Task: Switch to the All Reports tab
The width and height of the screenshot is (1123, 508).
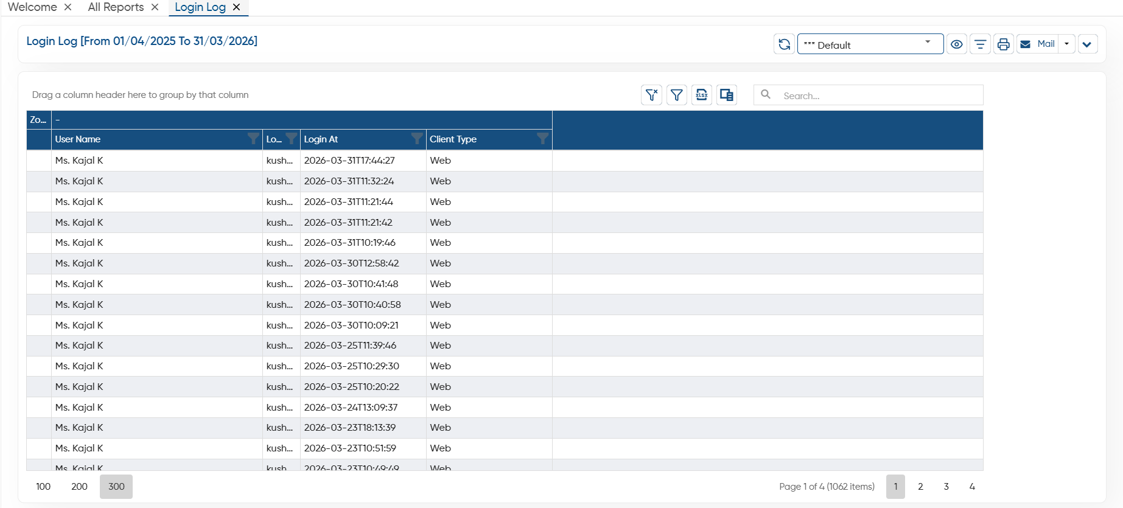Action: pos(116,7)
